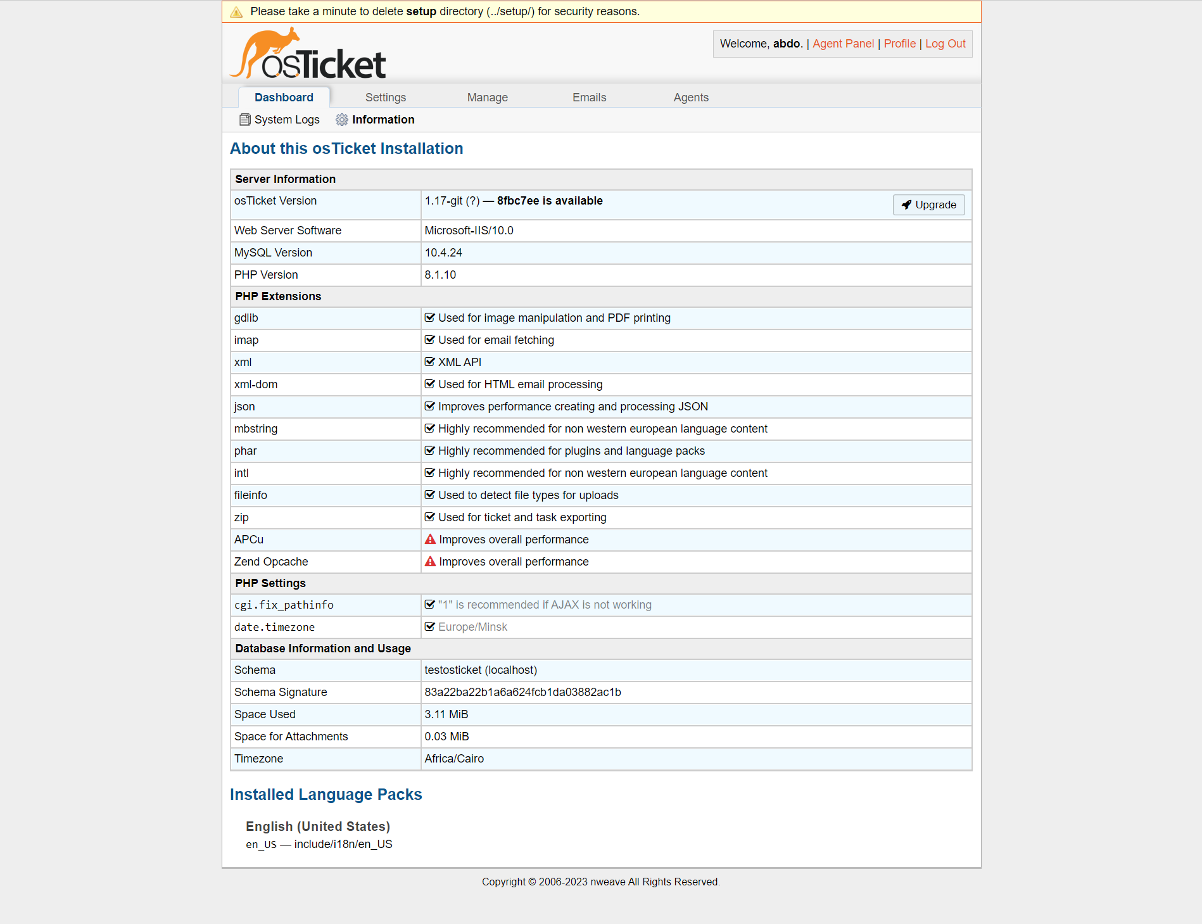Image resolution: width=1202 pixels, height=924 pixels.
Task: Click the System Logs notepad icon
Action: (x=245, y=120)
